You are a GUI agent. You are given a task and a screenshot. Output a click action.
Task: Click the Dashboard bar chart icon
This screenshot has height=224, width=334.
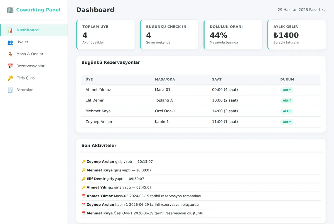(10, 30)
